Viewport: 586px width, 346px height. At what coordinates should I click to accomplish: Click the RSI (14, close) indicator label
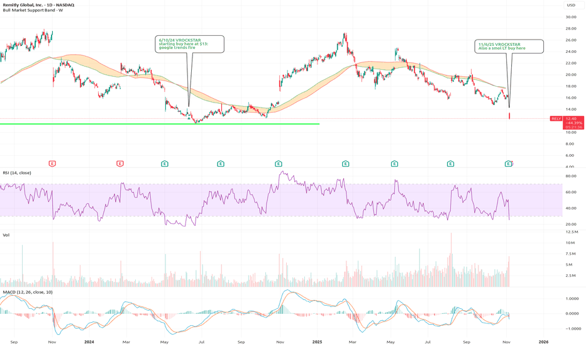[16, 172]
